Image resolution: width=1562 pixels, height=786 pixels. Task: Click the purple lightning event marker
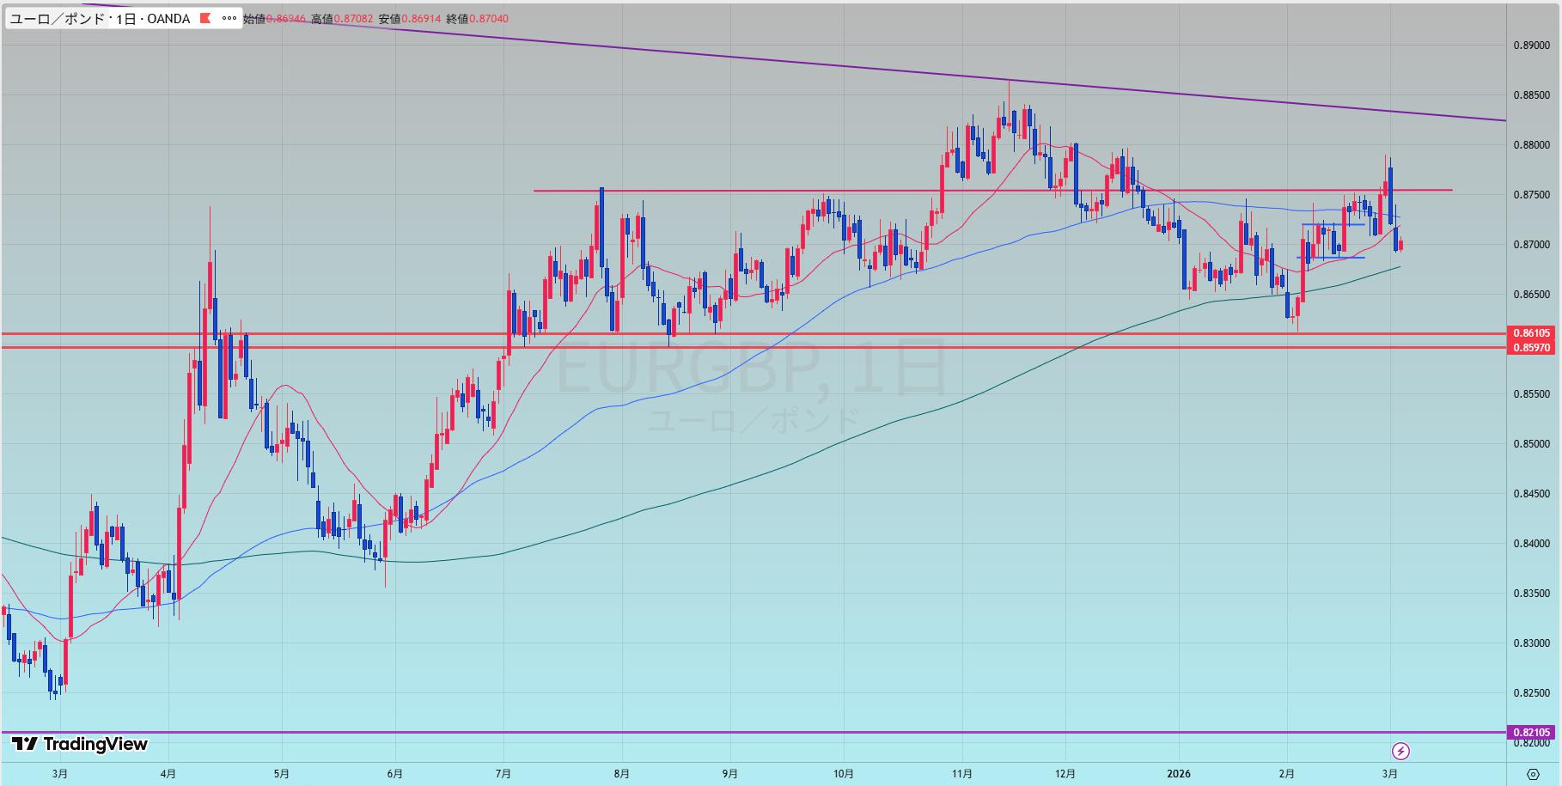coord(1400,752)
